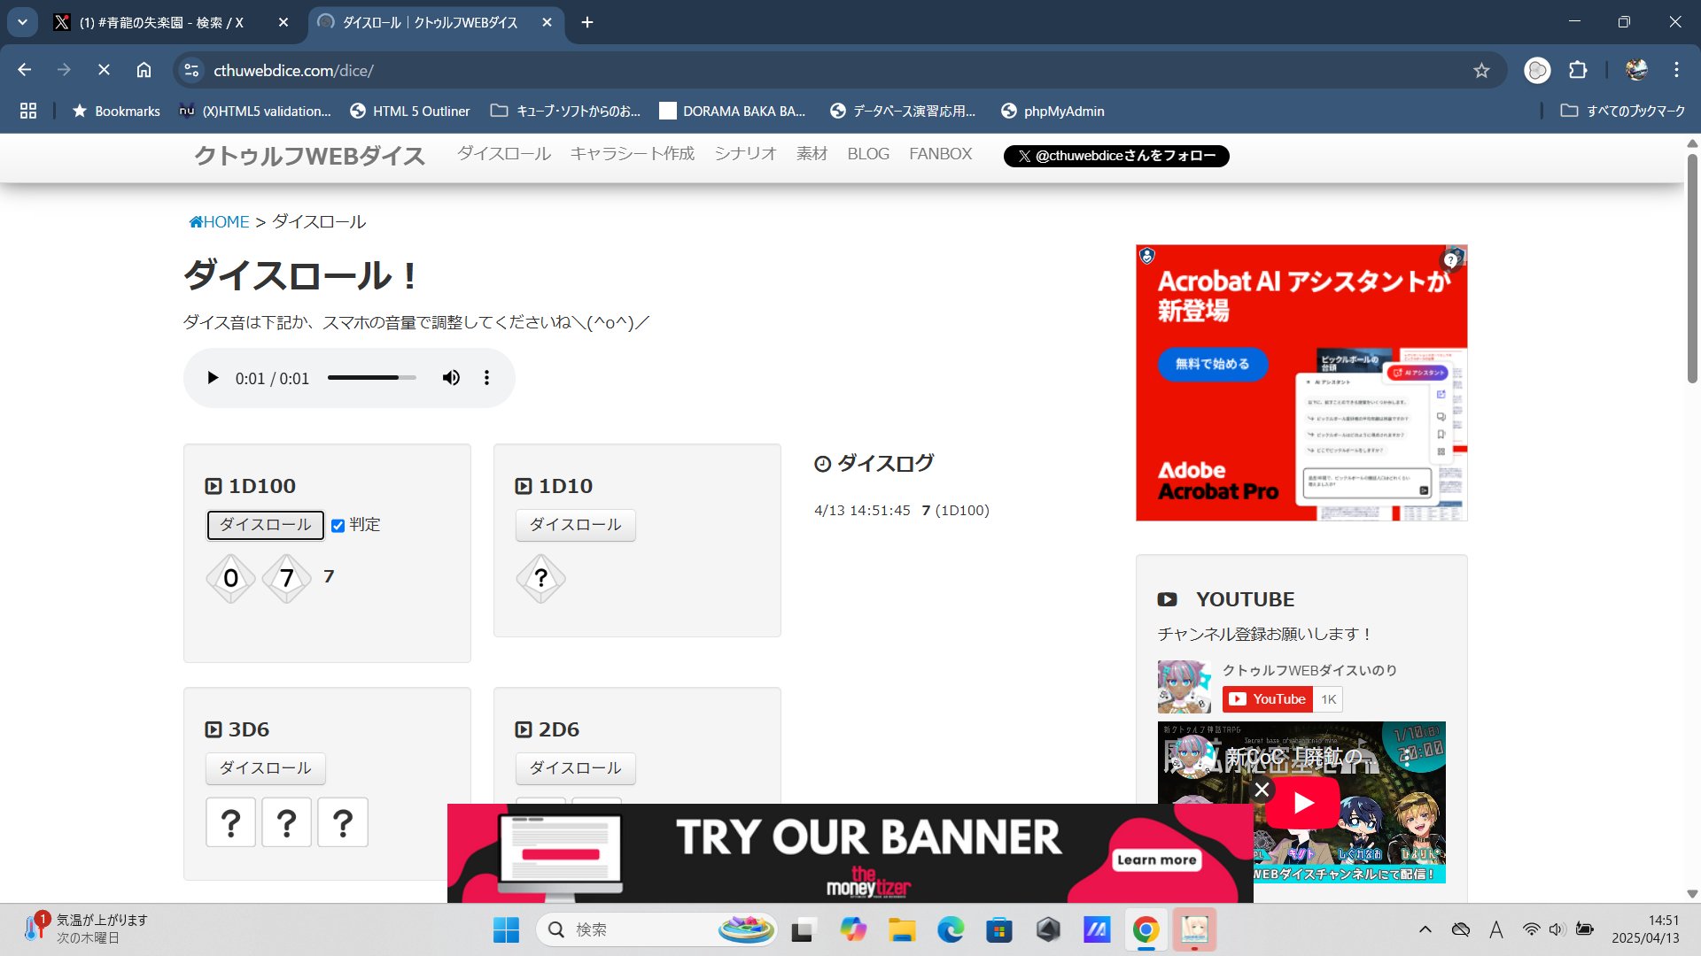Open the FANBOX menu item

[940, 154]
